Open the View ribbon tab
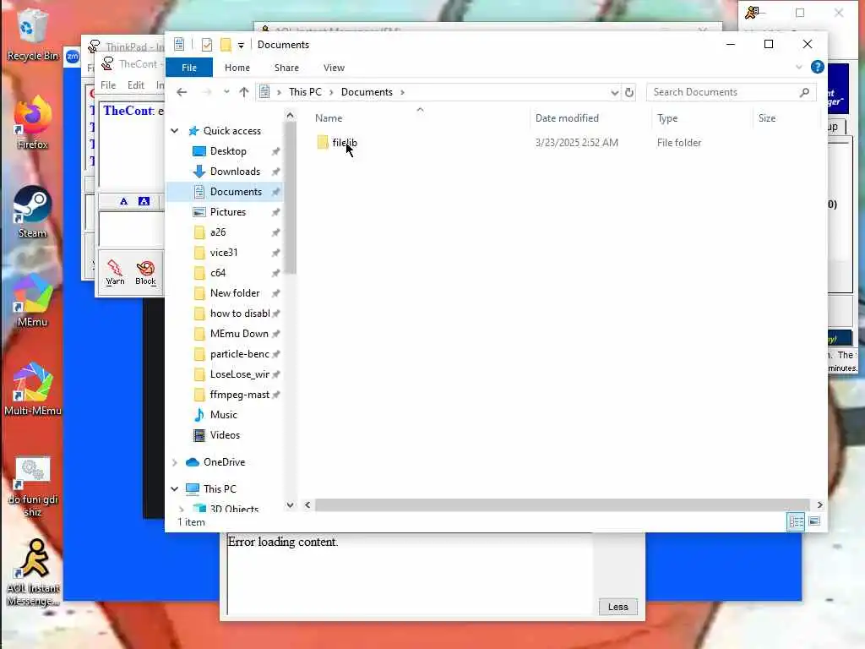Image resolution: width=865 pixels, height=649 pixels. click(x=334, y=68)
